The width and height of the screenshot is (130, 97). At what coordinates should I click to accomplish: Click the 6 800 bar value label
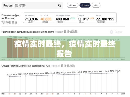click(42, 39)
